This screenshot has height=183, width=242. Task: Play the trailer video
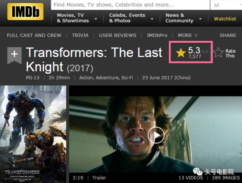[x=156, y=135]
